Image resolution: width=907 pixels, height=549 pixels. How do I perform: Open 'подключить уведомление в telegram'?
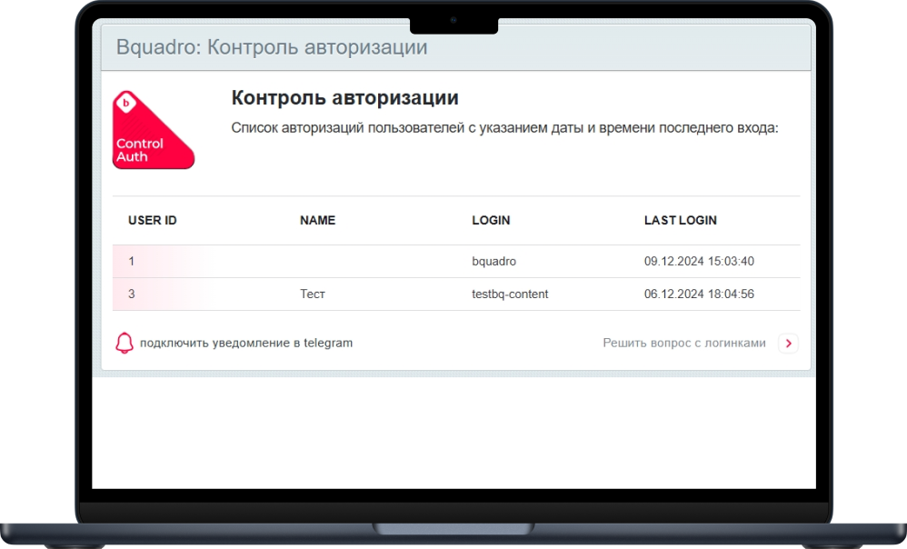point(246,343)
